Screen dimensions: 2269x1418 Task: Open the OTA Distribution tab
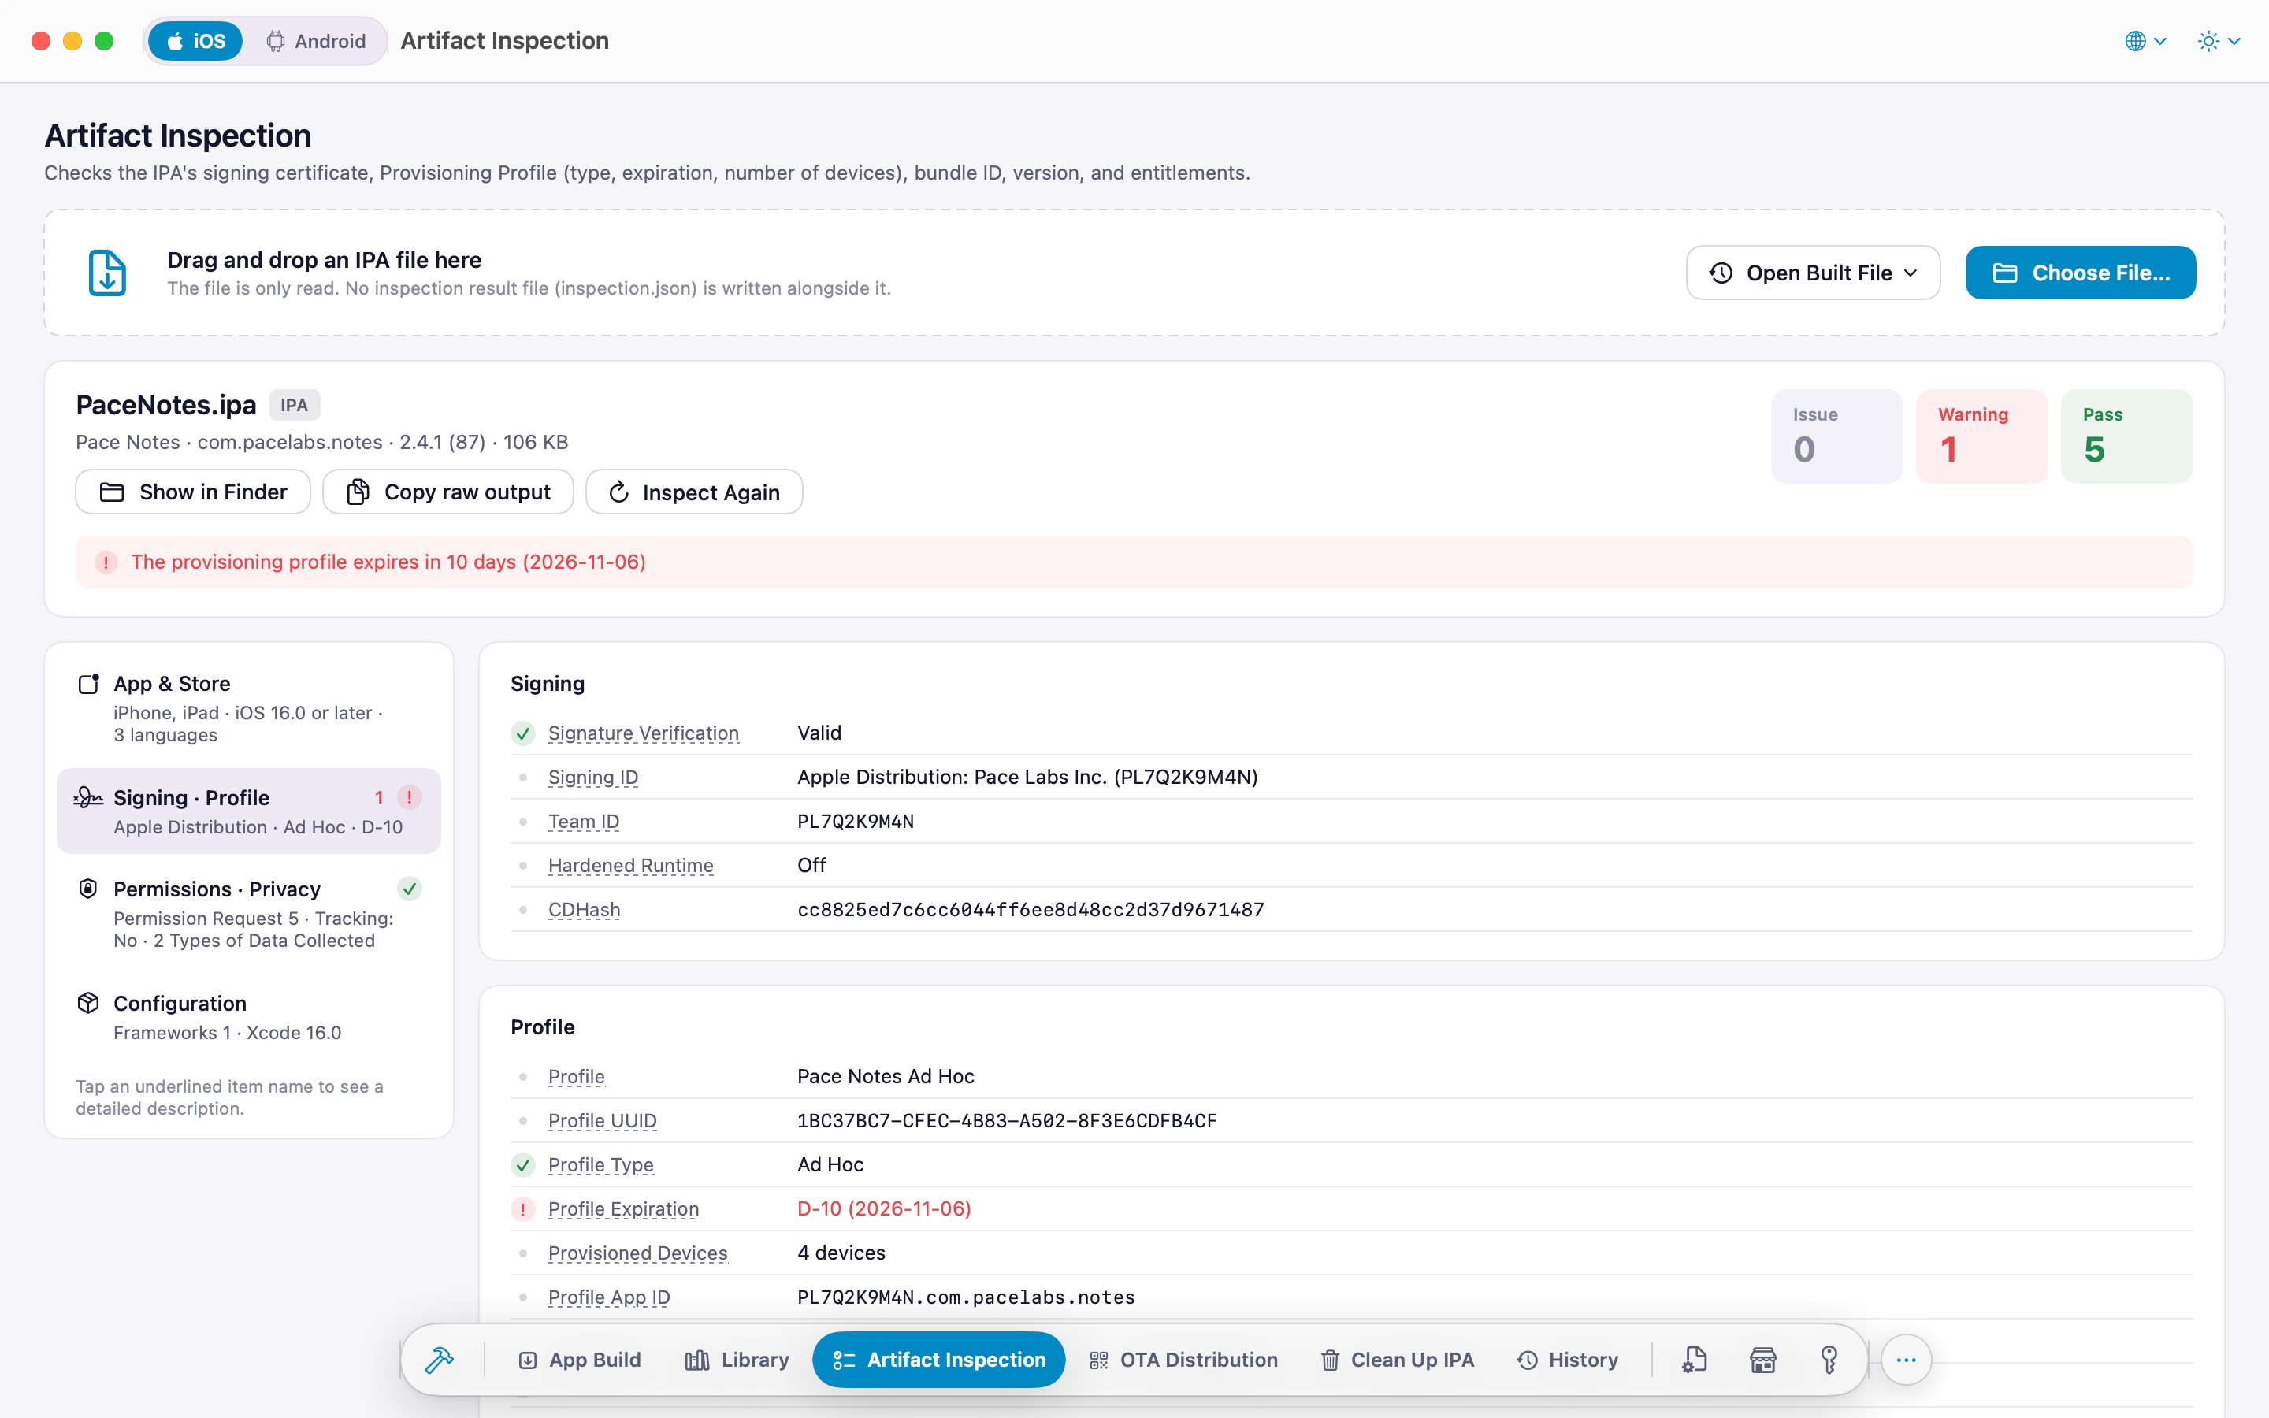(1183, 1360)
